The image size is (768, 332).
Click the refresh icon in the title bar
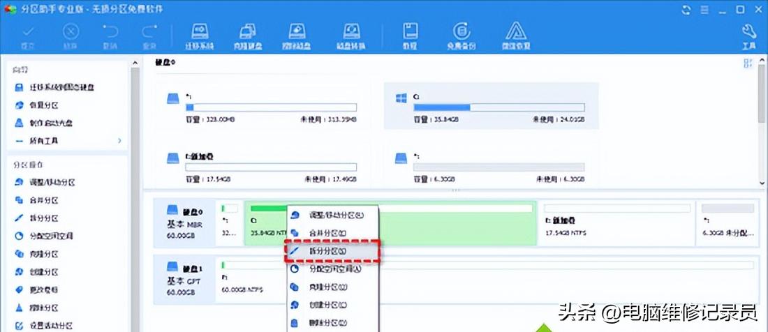click(687, 10)
